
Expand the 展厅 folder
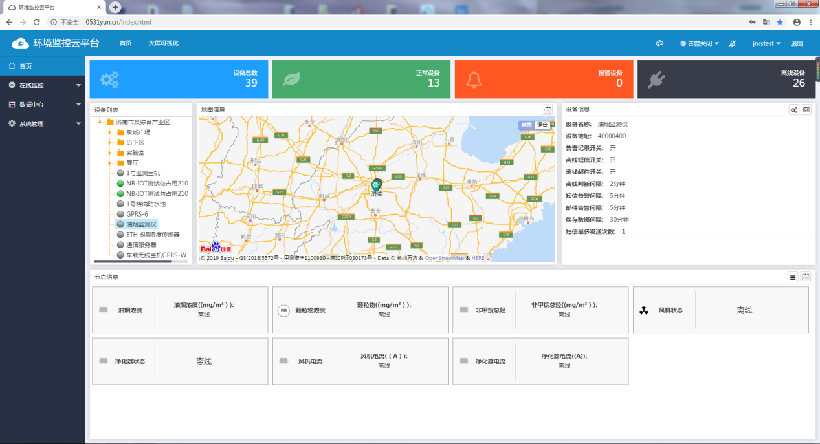coord(110,163)
